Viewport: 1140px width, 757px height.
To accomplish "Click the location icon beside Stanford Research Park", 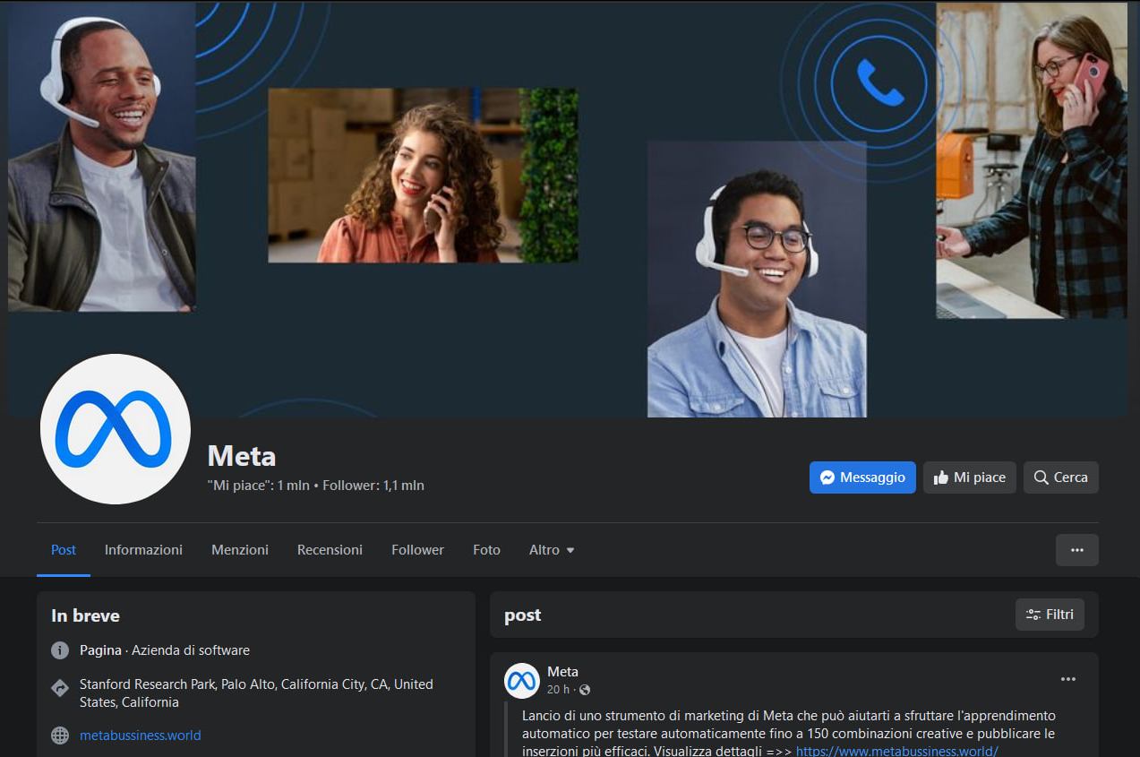I will click(x=60, y=688).
